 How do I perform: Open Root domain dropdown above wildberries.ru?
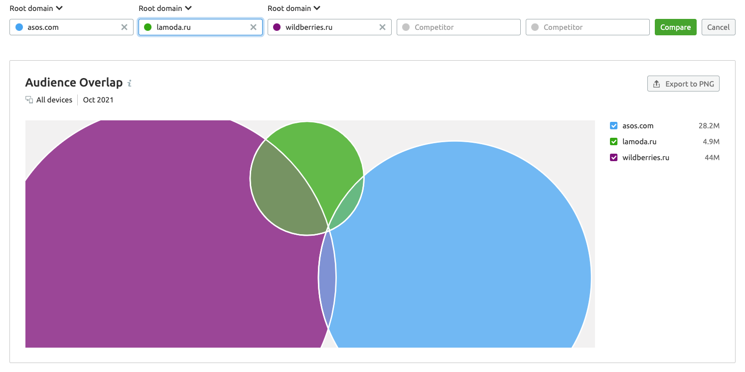click(x=294, y=8)
